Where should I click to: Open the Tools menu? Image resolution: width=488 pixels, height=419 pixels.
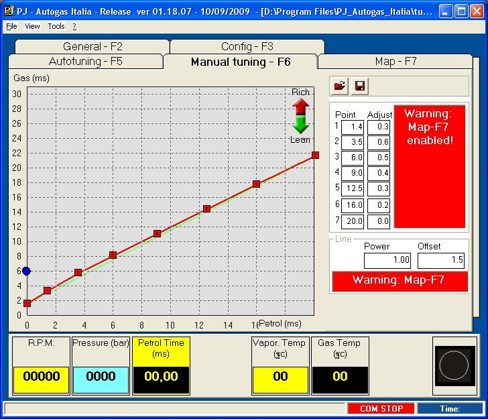[56, 26]
